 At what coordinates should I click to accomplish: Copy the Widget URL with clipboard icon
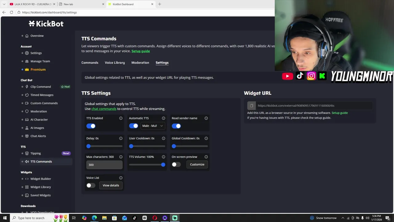pos(251,106)
